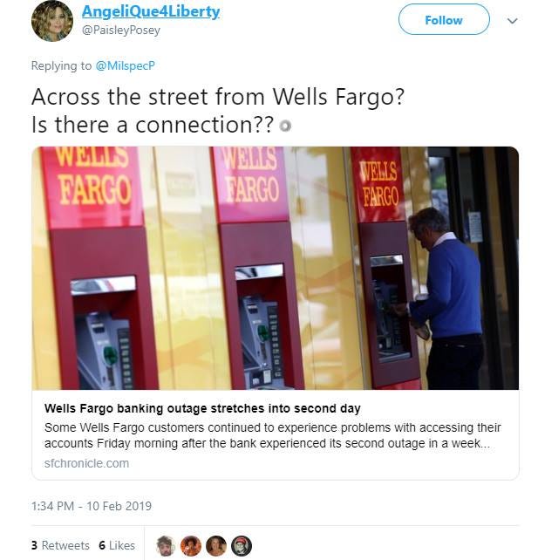
Task: Click the fourth liker avatar with red hat
Action: (242, 546)
